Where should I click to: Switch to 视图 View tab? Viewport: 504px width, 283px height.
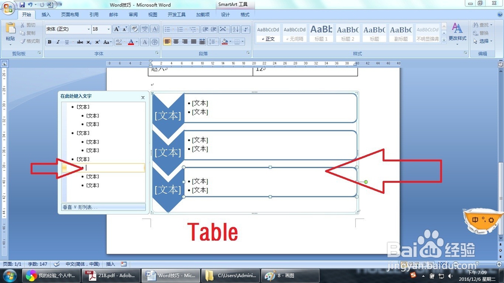coord(153,15)
